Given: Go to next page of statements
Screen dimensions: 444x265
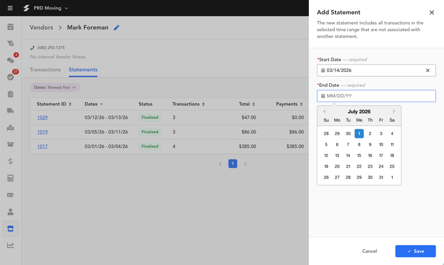Looking at the screenshot, I should point(245,164).
